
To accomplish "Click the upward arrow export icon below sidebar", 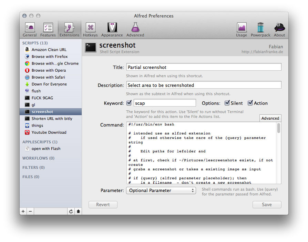I will click(x=78, y=211).
